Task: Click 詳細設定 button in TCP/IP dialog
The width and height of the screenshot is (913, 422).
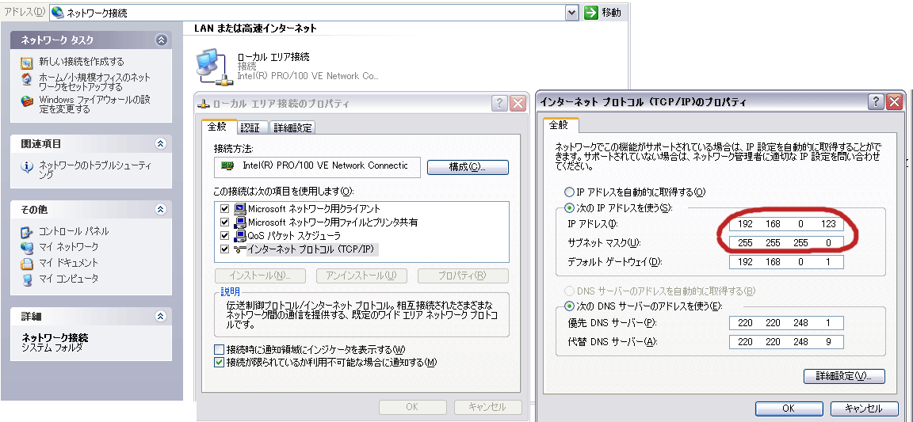Action: tap(844, 376)
